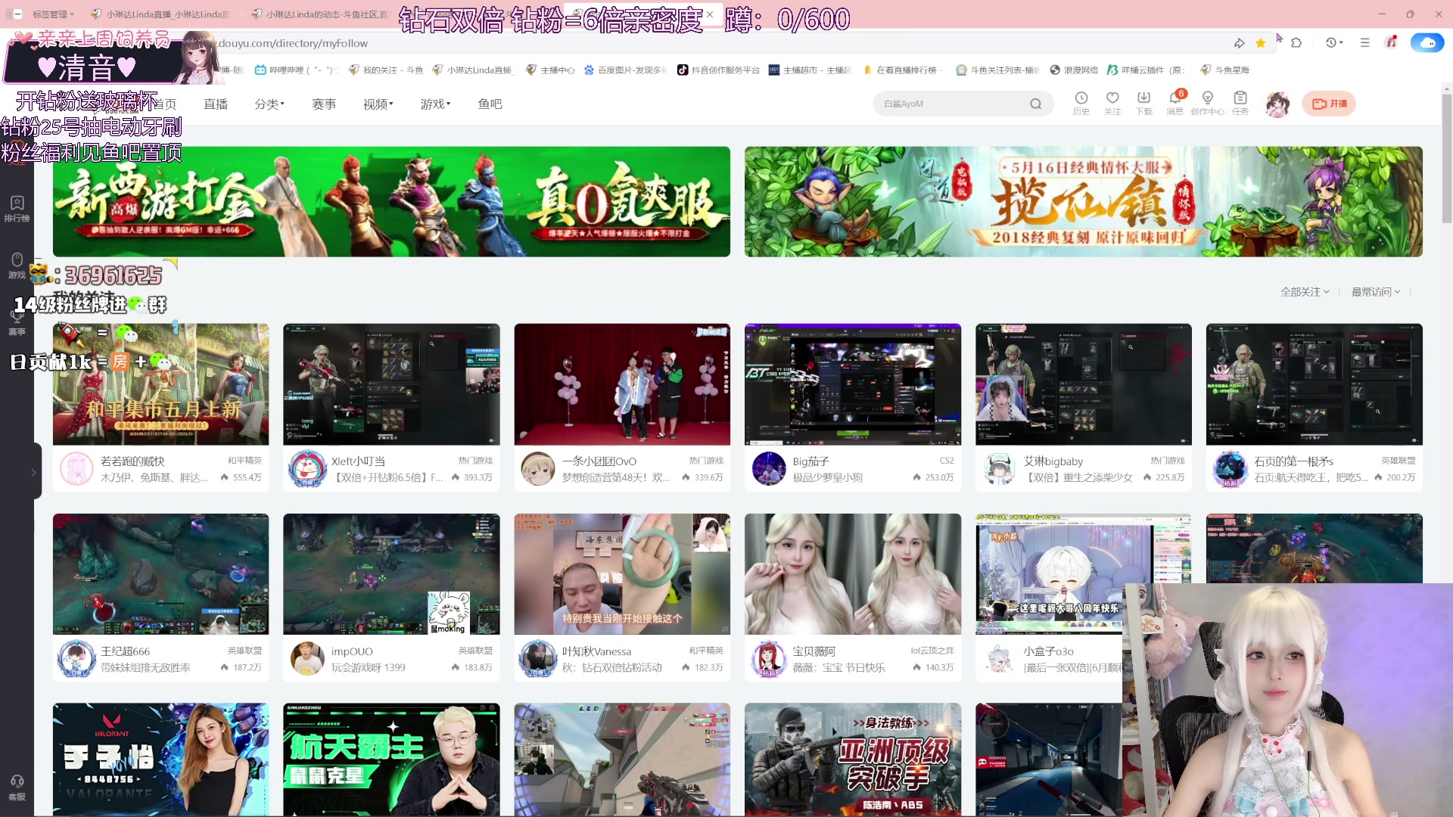The height and width of the screenshot is (817, 1453).
Task: Open the 百度图片 bookmark
Action: tap(624, 70)
